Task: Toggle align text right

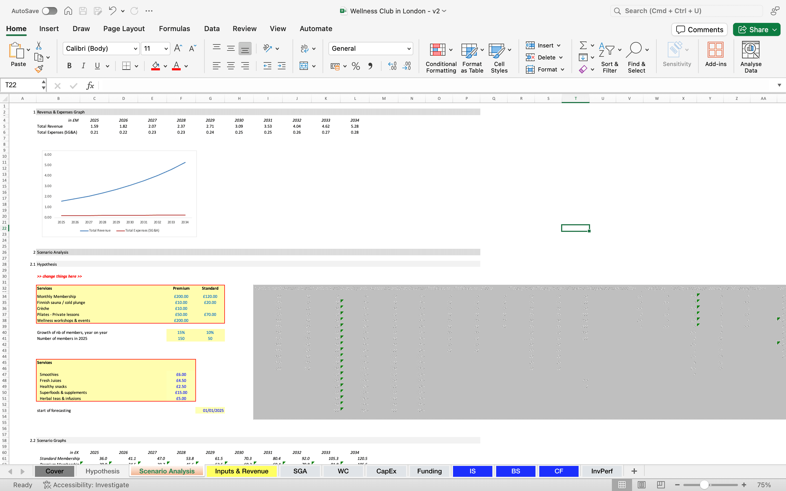Action: pos(245,66)
